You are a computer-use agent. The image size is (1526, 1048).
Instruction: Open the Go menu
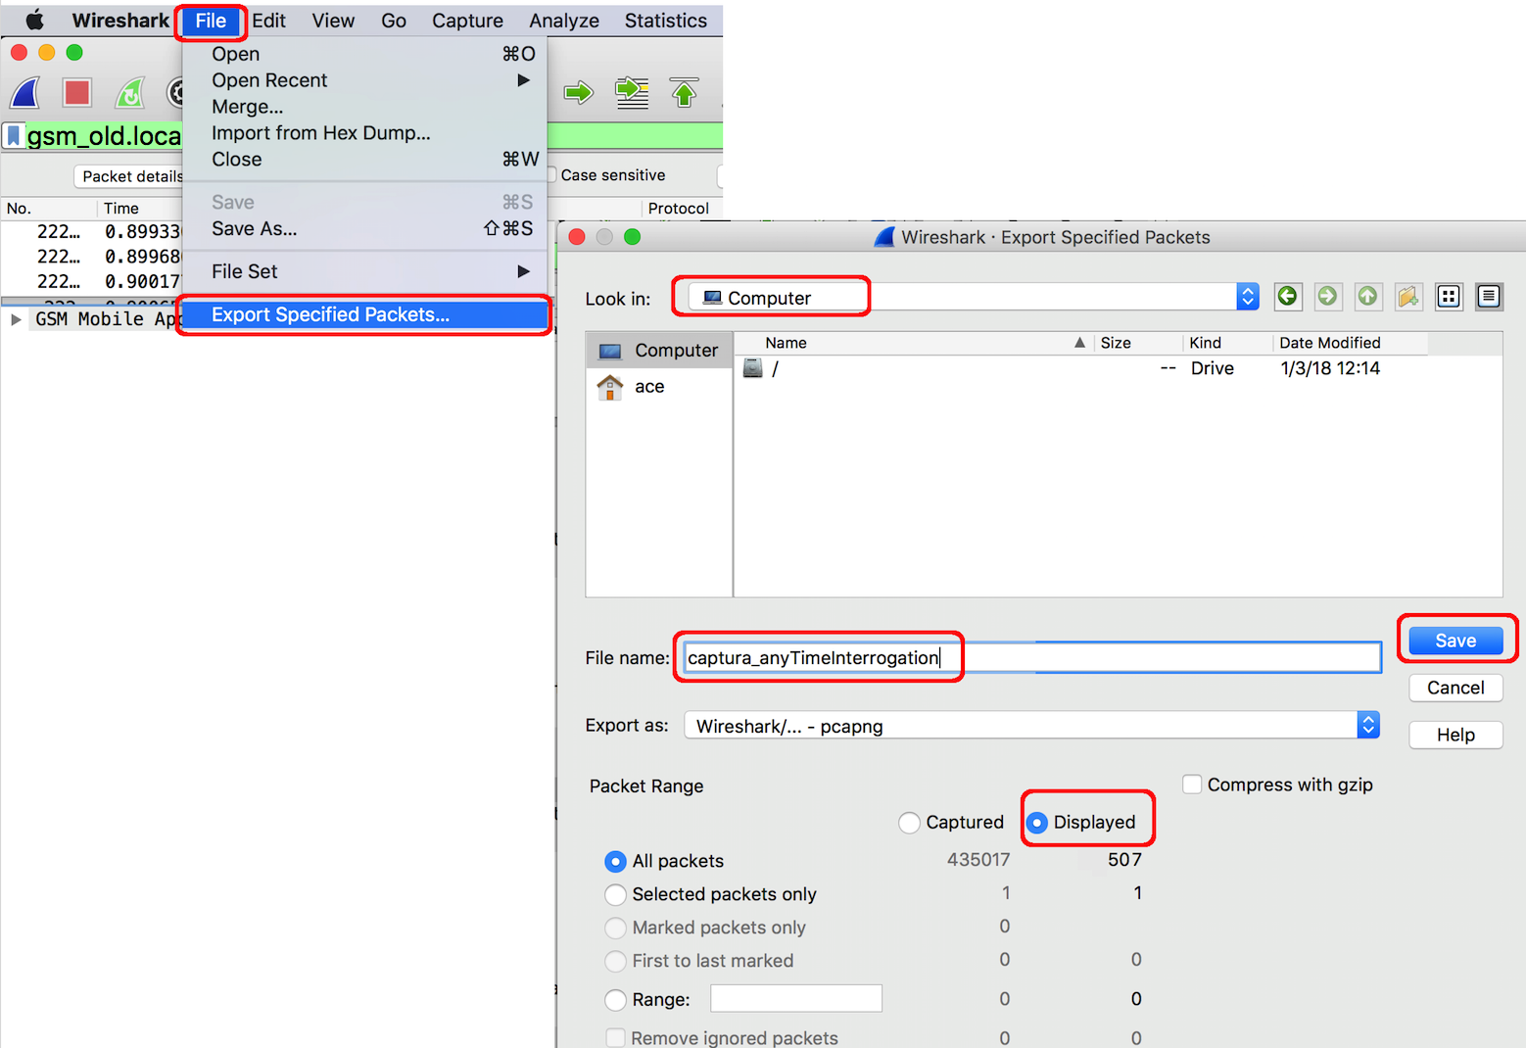394,21
